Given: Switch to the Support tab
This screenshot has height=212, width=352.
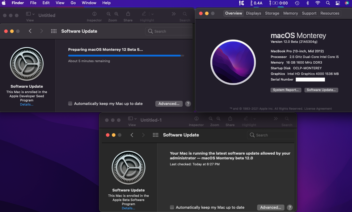Looking at the screenshot, I should [309, 13].
